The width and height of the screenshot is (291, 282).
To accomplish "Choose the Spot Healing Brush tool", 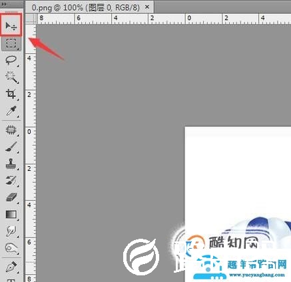I will 11,130.
